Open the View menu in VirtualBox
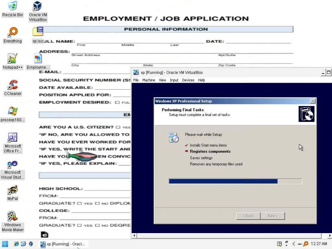Image resolution: width=332 pixels, height=249 pixels. tap(162, 80)
